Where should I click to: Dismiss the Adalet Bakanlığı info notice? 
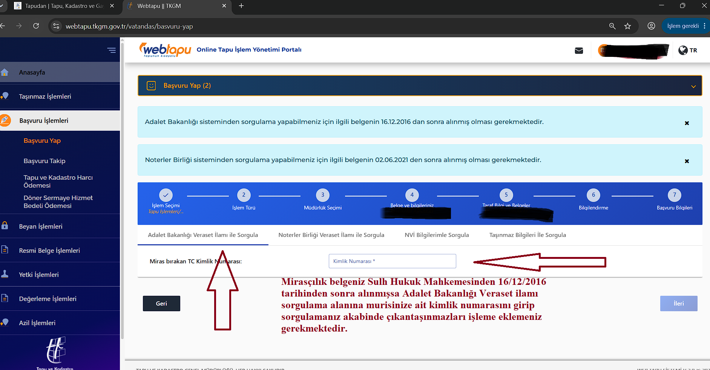(687, 123)
